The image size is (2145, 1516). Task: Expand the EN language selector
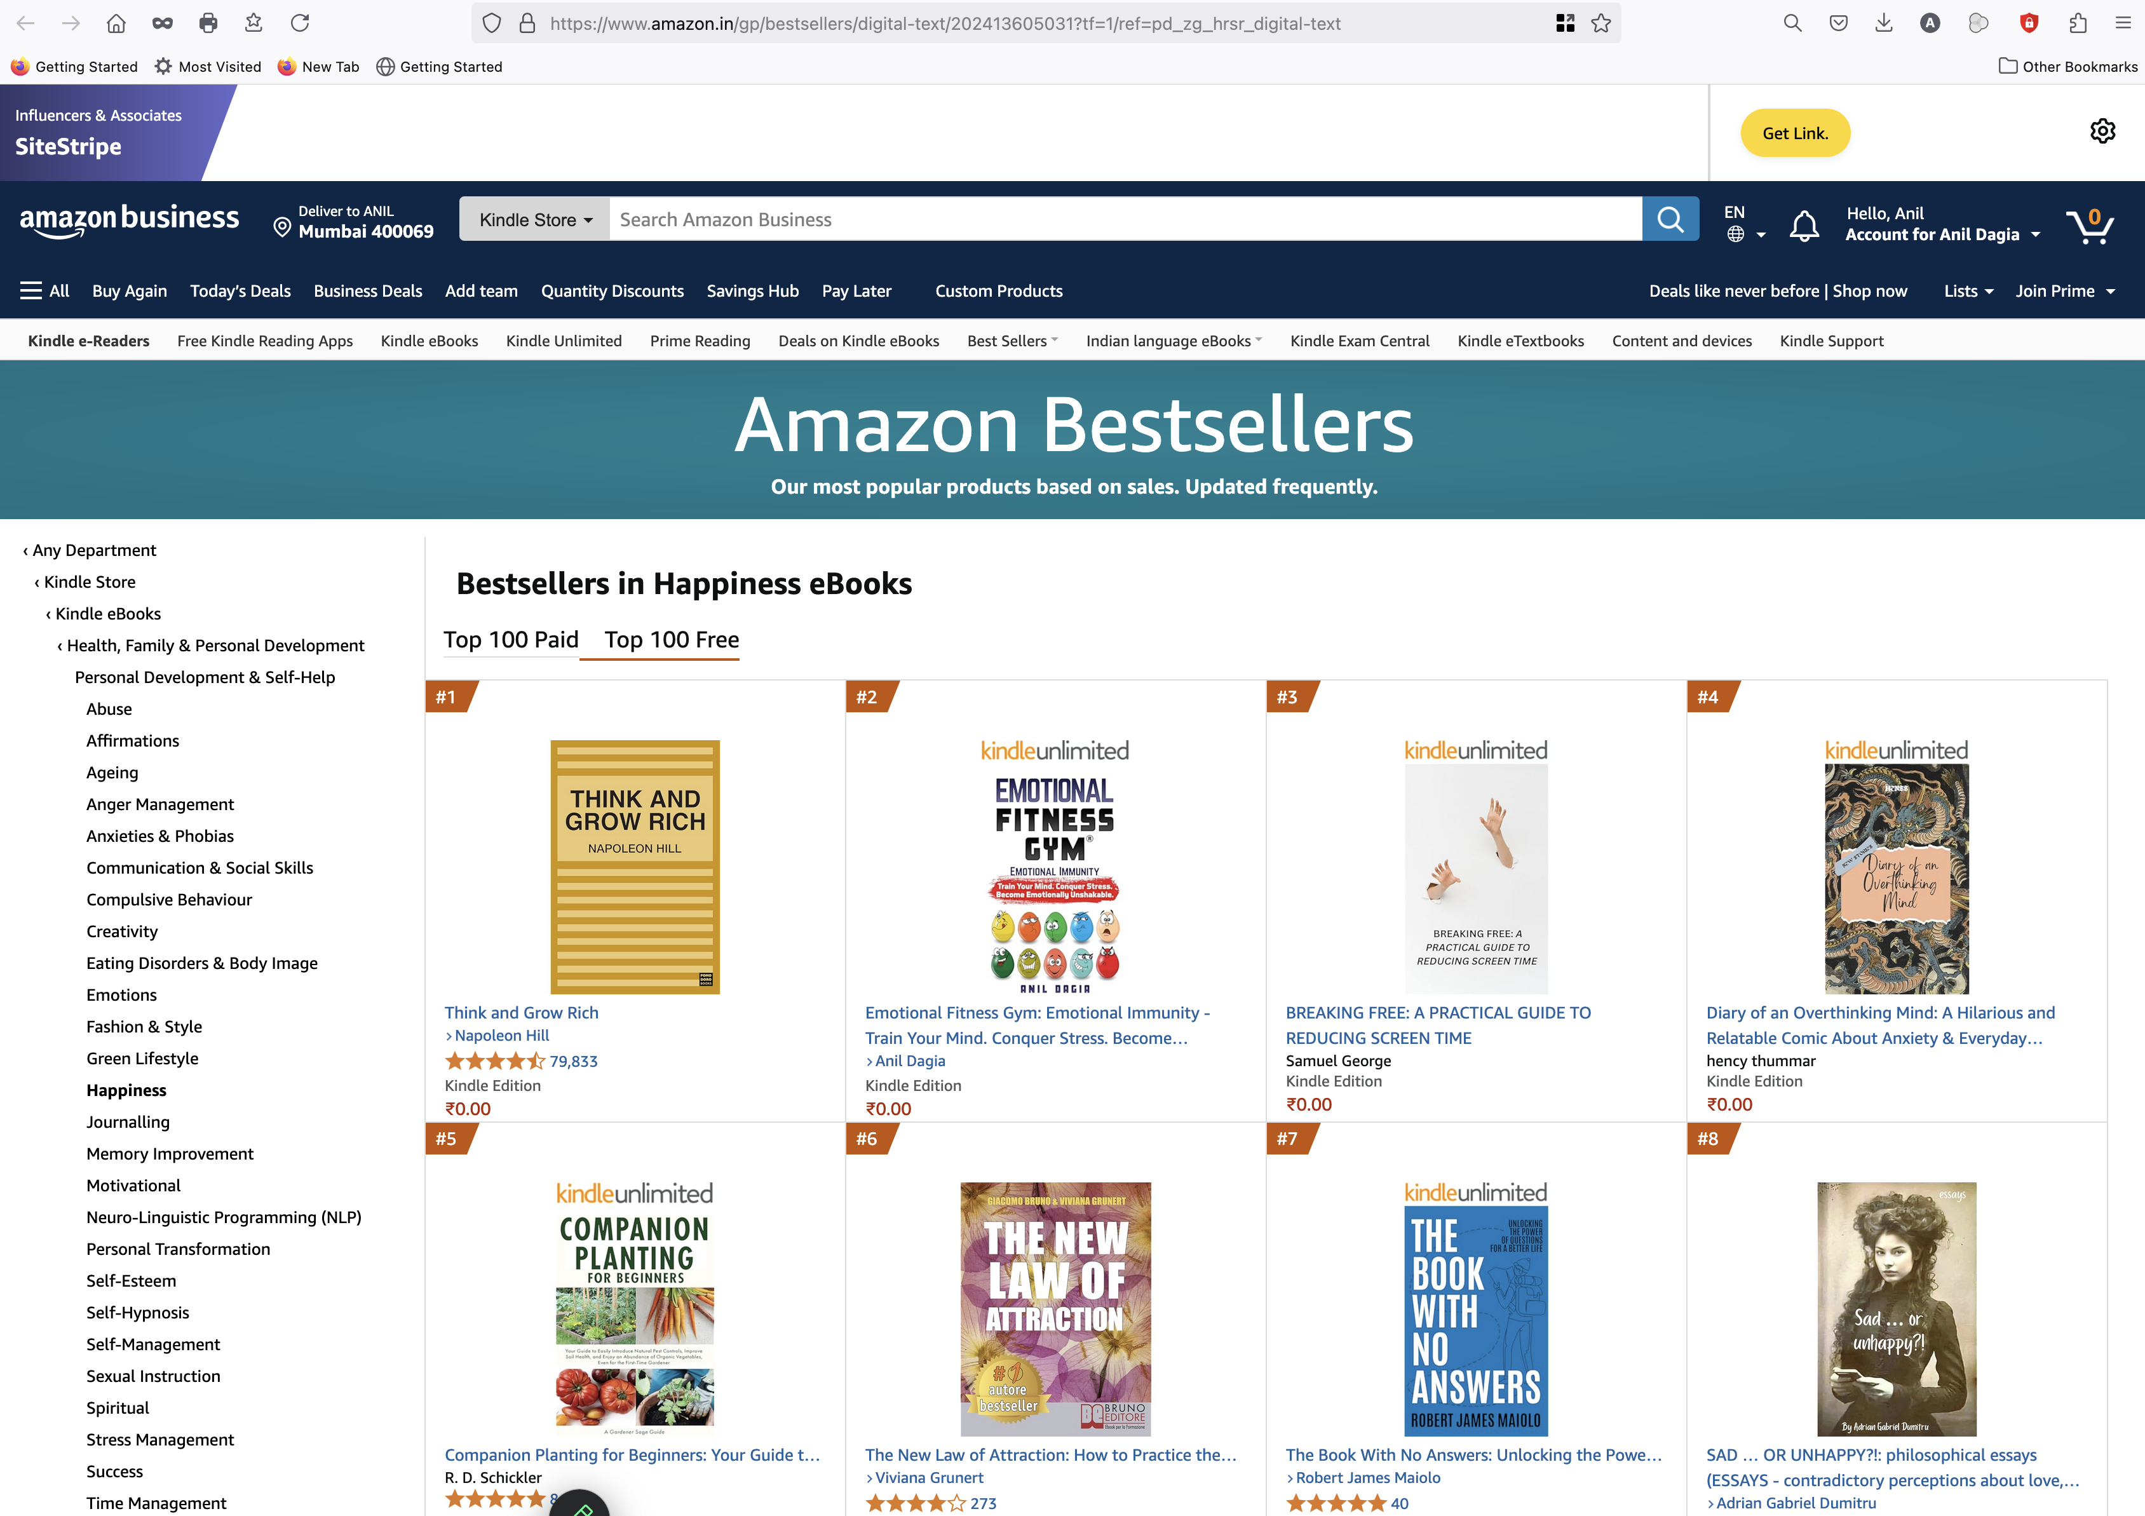coord(1744,224)
